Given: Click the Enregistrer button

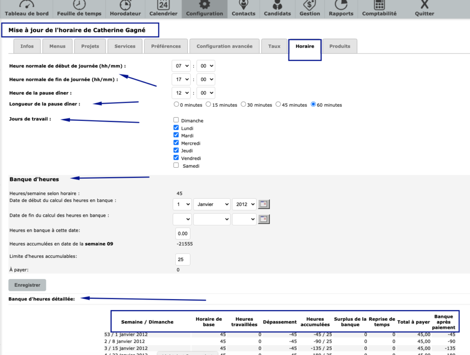Looking at the screenshot, I should point(27,285).
